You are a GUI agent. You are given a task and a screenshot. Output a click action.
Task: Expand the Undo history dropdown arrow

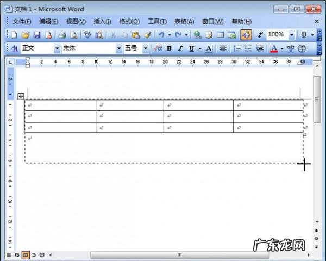170,35
